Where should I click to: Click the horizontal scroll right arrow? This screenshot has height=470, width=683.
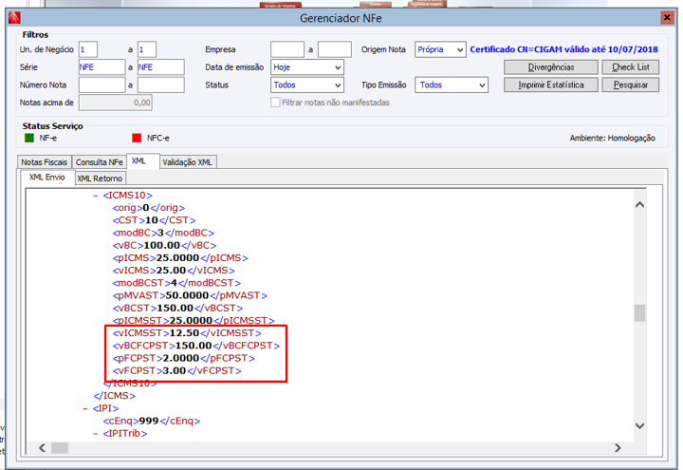pos(618,448)
